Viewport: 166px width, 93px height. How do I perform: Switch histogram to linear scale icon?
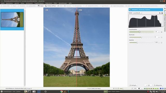(x=160, y=13)
